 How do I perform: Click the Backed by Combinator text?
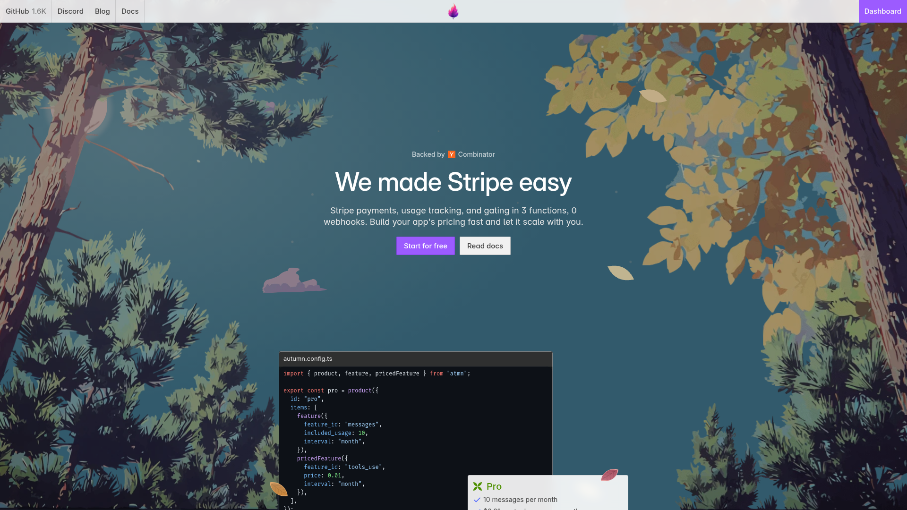(453, 154)
